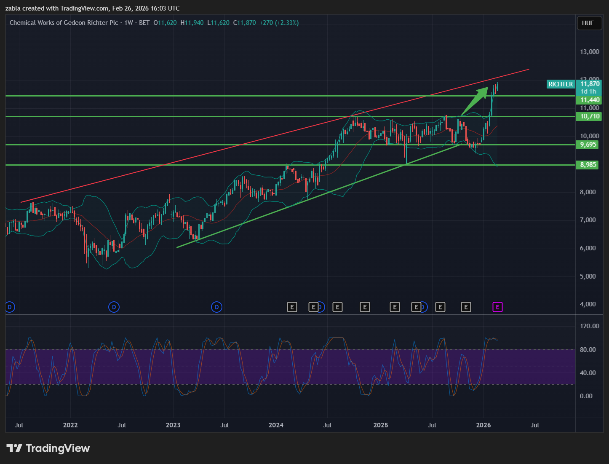Click the 2024 label on the time axis
Viewport: 609px width, 464px height.
pos(276,425)
